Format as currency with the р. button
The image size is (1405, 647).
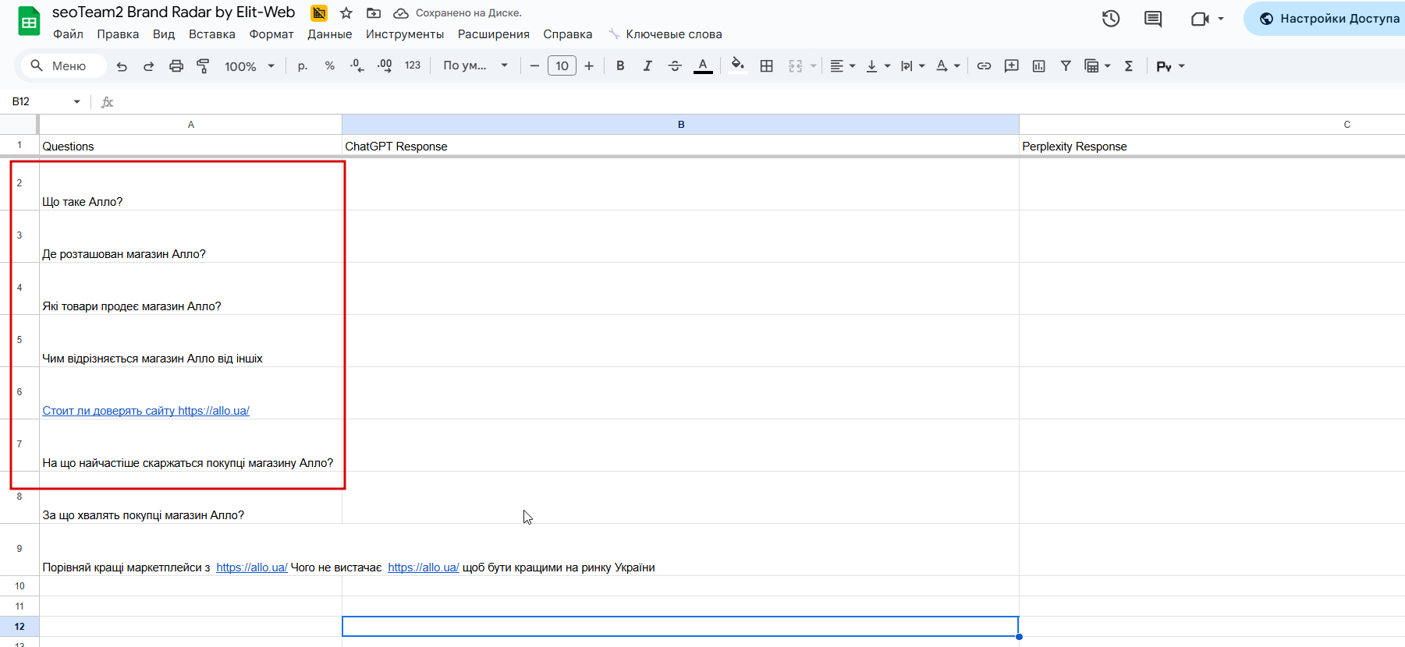303,66
